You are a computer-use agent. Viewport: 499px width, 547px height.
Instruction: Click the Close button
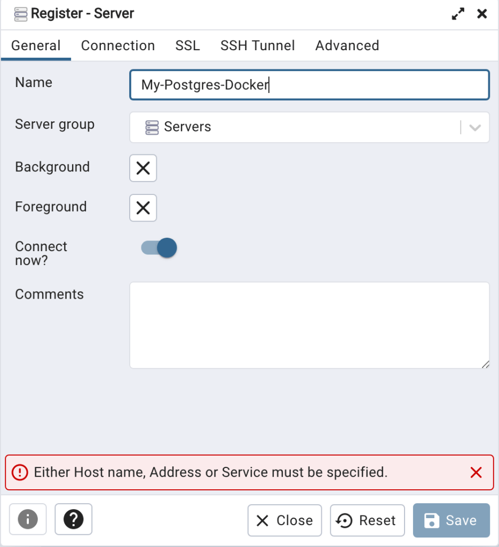click(284, 520)
